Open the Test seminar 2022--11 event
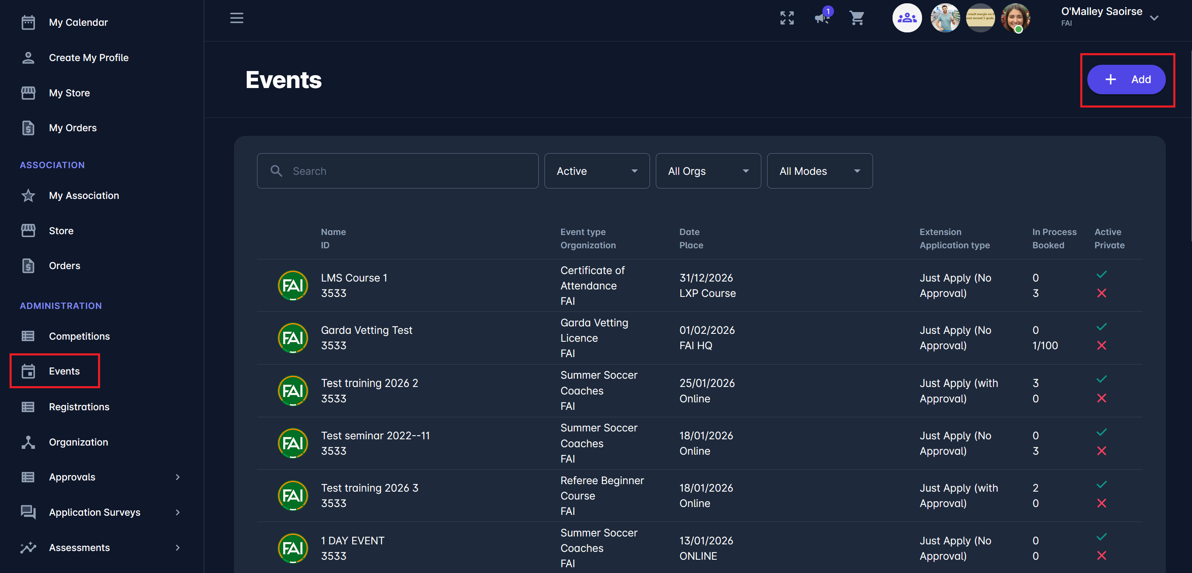The width and height of the screenshot is (1192, 573). click(x=375, y=436)
